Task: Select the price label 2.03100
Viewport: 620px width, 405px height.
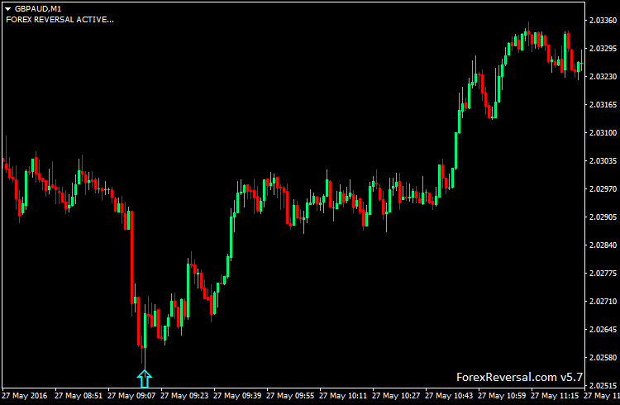Action: click(x=603, y=132)
